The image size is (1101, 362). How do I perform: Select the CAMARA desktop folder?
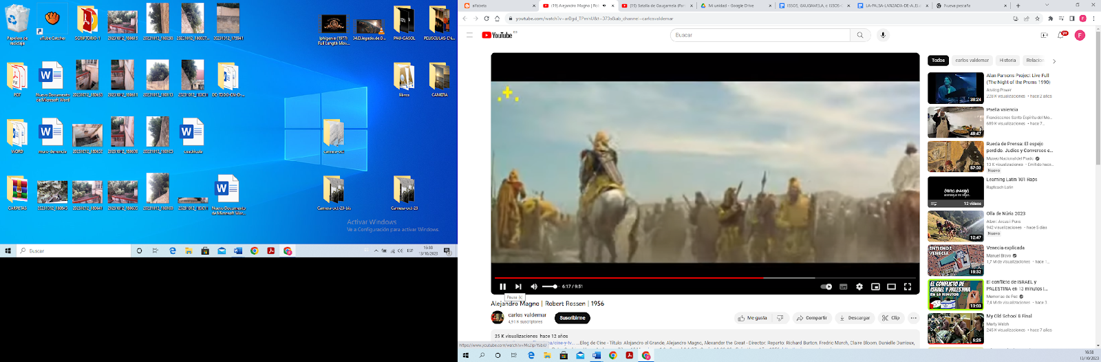(x=440, y=80)
